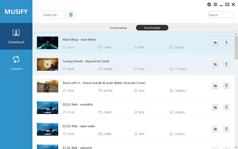Image resolution: width=238 pixels, height=149 pixels.
Task: Delete 03.JD. Reid - open water track
Action: (226, 129)
